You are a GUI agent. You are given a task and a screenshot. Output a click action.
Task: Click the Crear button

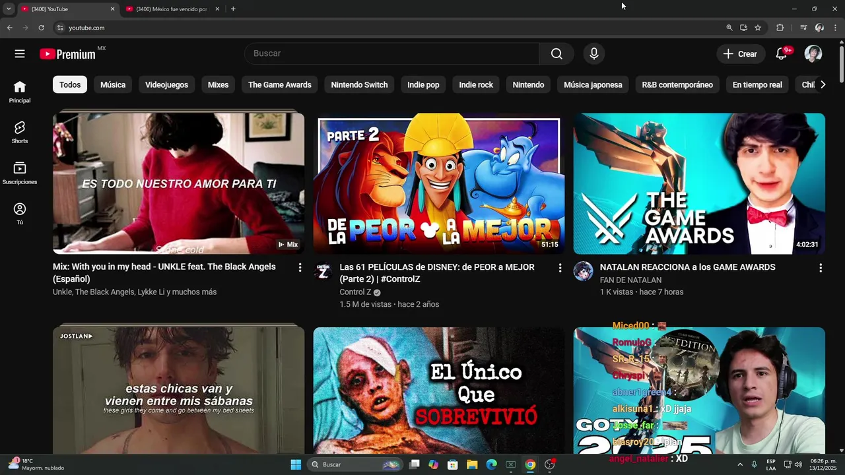pos(741,54)
